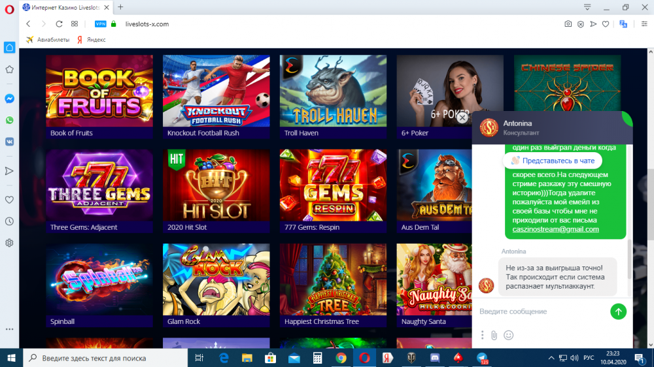Click Представьтесь в чате button
654x367 pixels.
(552, 161)
